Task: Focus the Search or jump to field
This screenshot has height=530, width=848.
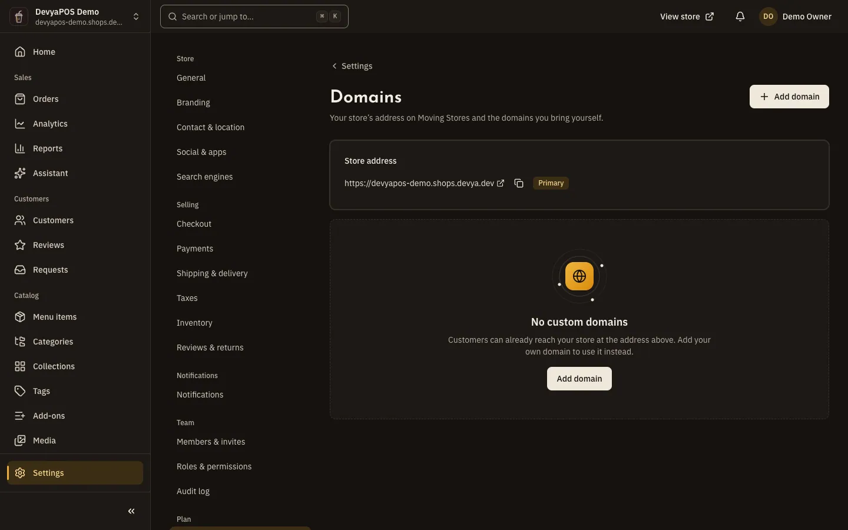Action: click(254, 16)
